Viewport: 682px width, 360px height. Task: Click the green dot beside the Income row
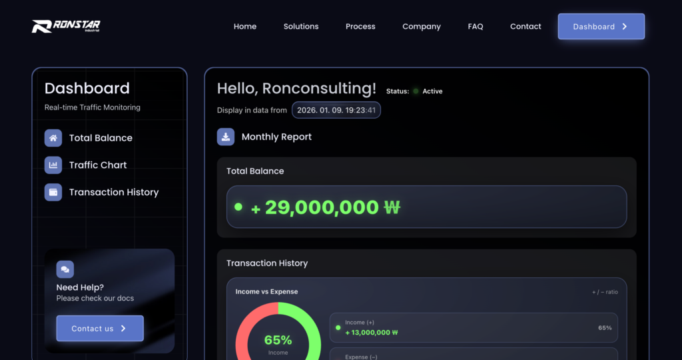[338, 328]
